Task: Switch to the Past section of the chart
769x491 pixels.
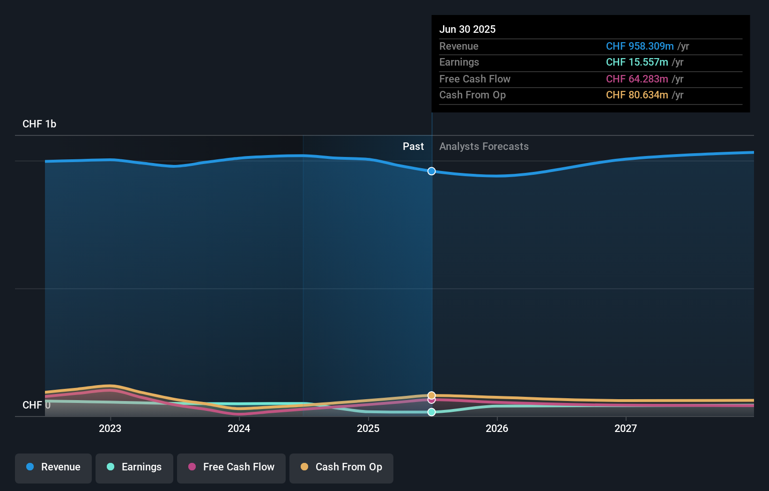Action: pyautogui.click(x=413, y=146)
